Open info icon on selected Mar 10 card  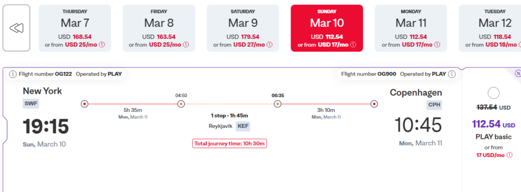tap(354, 45)
